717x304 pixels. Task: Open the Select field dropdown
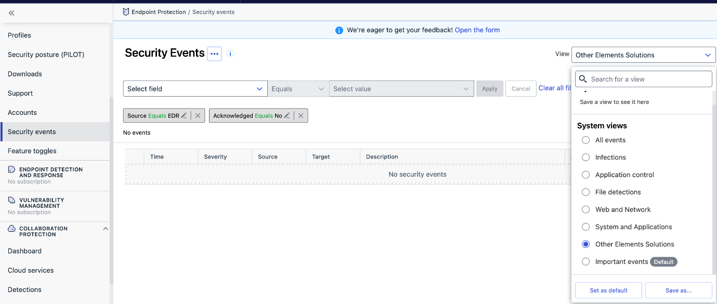point(195,89)
